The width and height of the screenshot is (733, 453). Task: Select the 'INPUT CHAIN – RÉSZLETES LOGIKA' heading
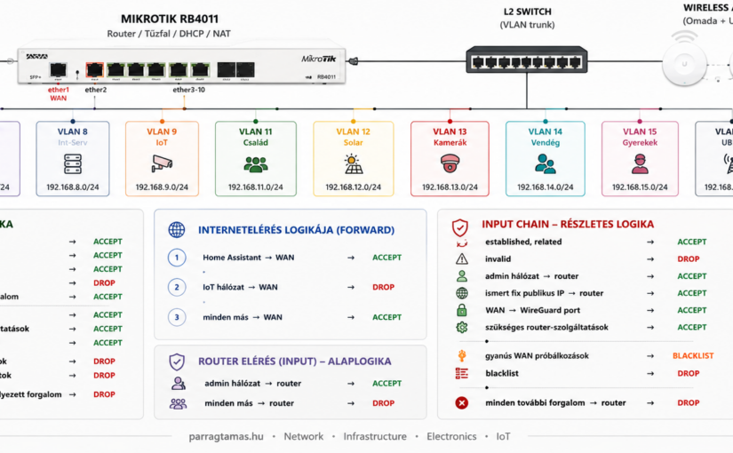(x=568, y=225)
